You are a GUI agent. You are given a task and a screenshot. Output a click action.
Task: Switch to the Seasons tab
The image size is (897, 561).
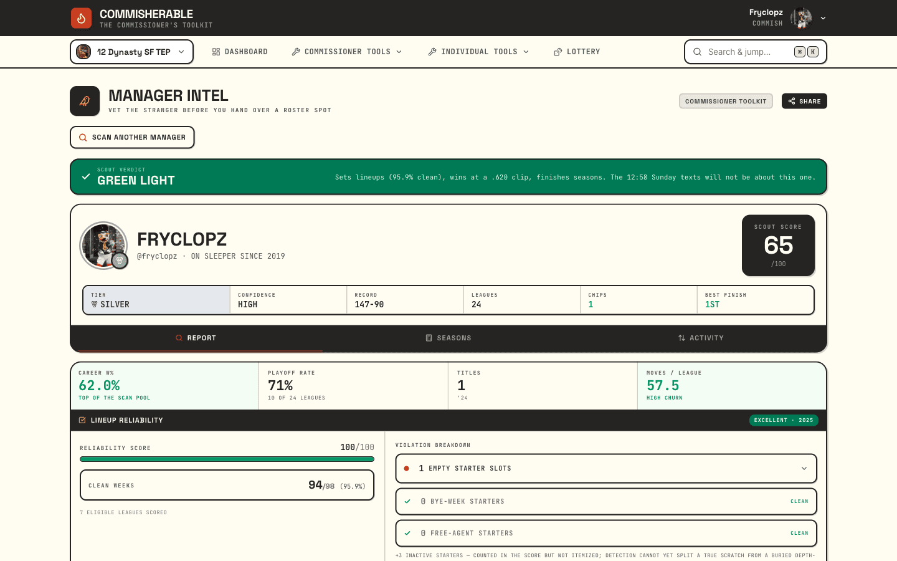pos(448,338)
